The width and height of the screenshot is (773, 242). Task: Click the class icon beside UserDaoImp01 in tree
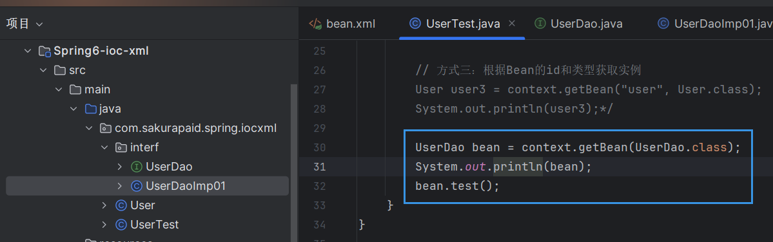point(137,186)
